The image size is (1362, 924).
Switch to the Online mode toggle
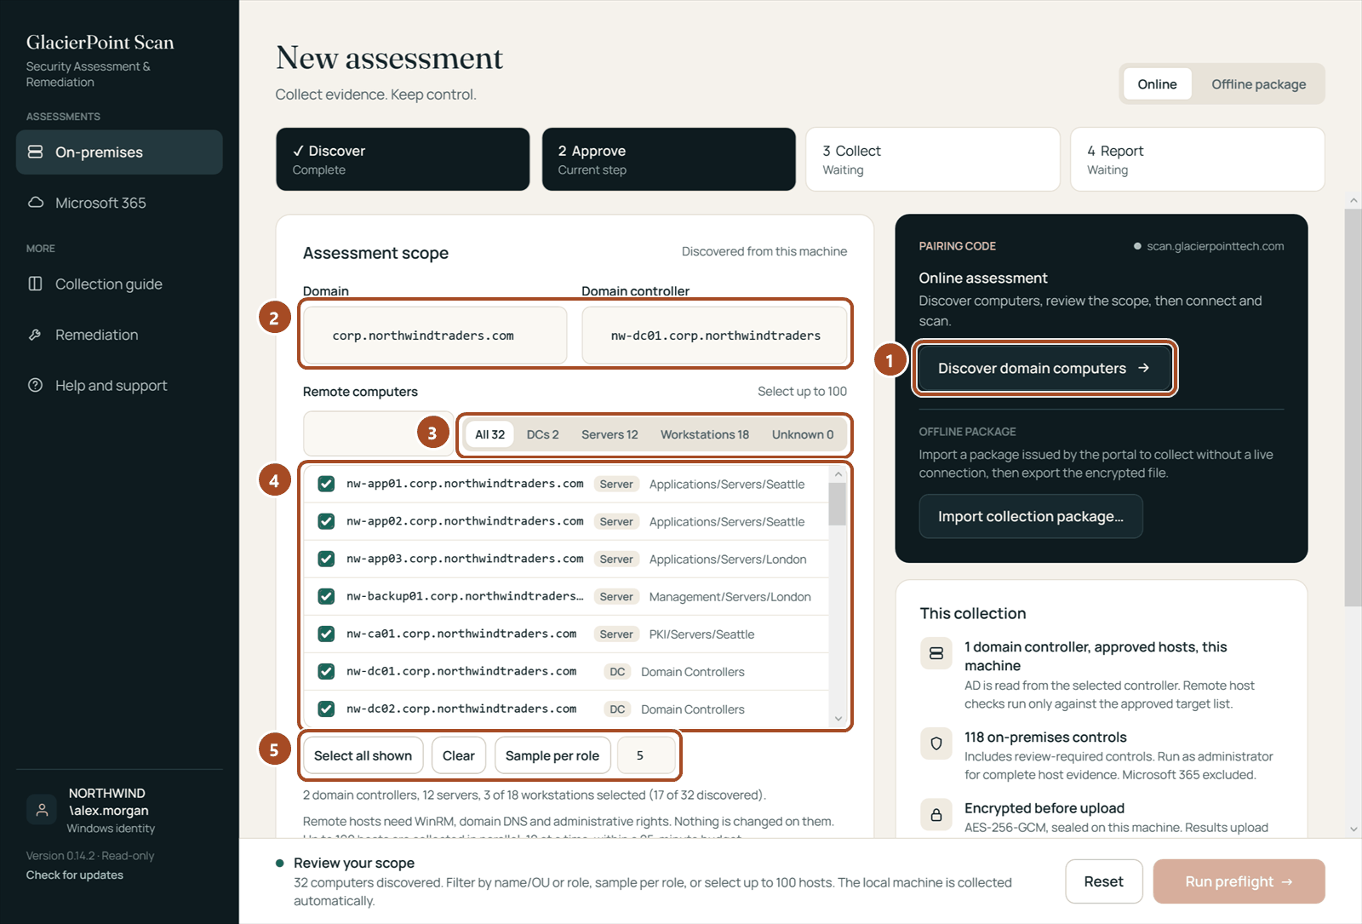(1157, 84)
